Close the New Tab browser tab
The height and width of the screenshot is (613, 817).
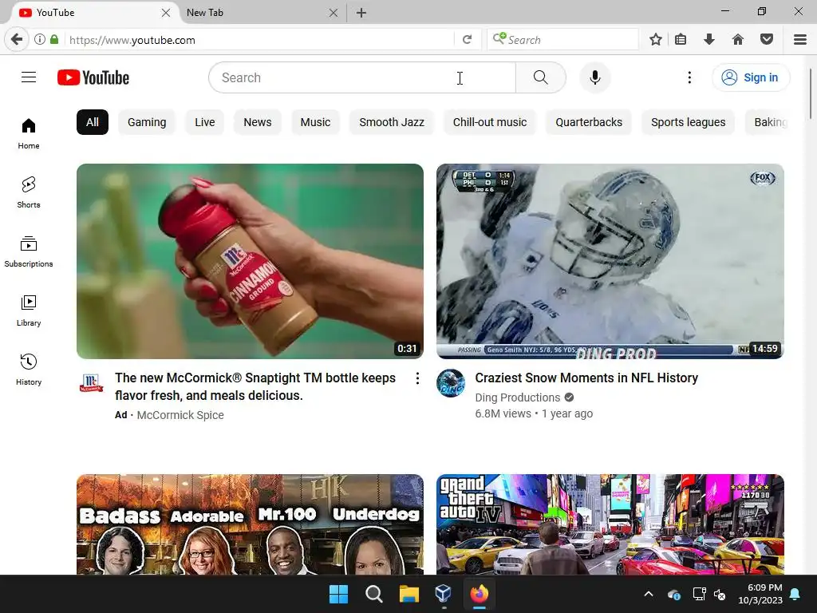334,13
